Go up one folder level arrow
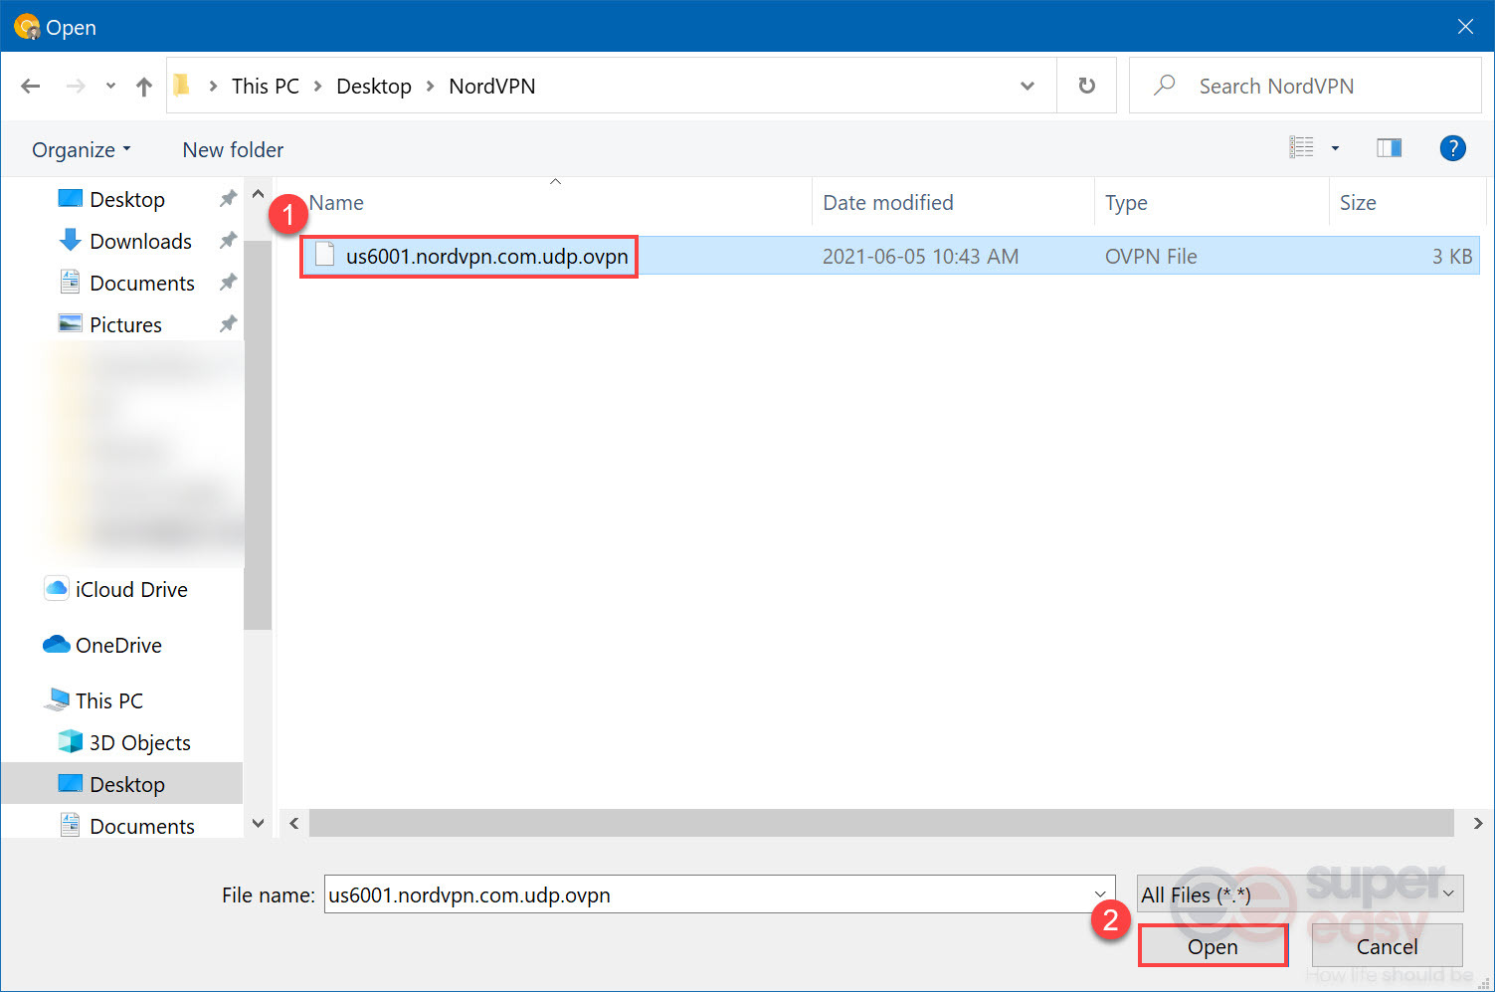 [x=144, y=87]
